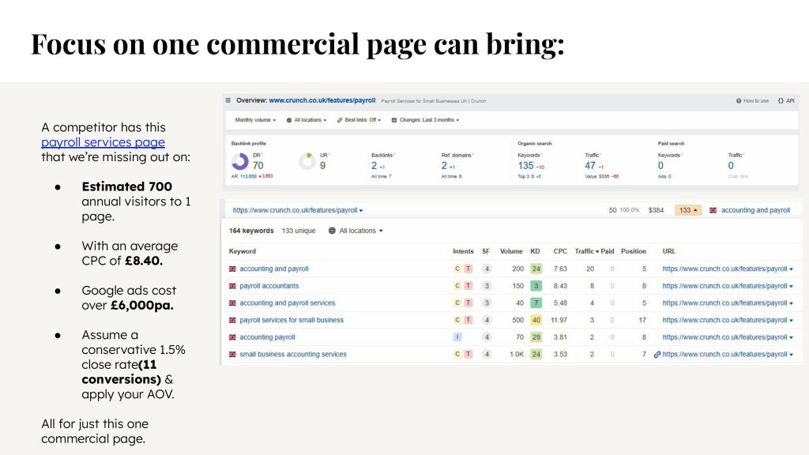Sort by the Volume column header
This screenshot has width=809, height=455.
point(511,251)
